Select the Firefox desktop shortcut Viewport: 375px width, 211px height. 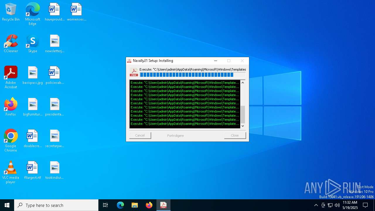tap(11, 107)
